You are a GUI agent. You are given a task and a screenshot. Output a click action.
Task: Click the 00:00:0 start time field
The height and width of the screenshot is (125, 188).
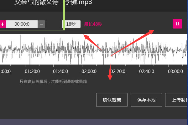[x=22, y=24]
